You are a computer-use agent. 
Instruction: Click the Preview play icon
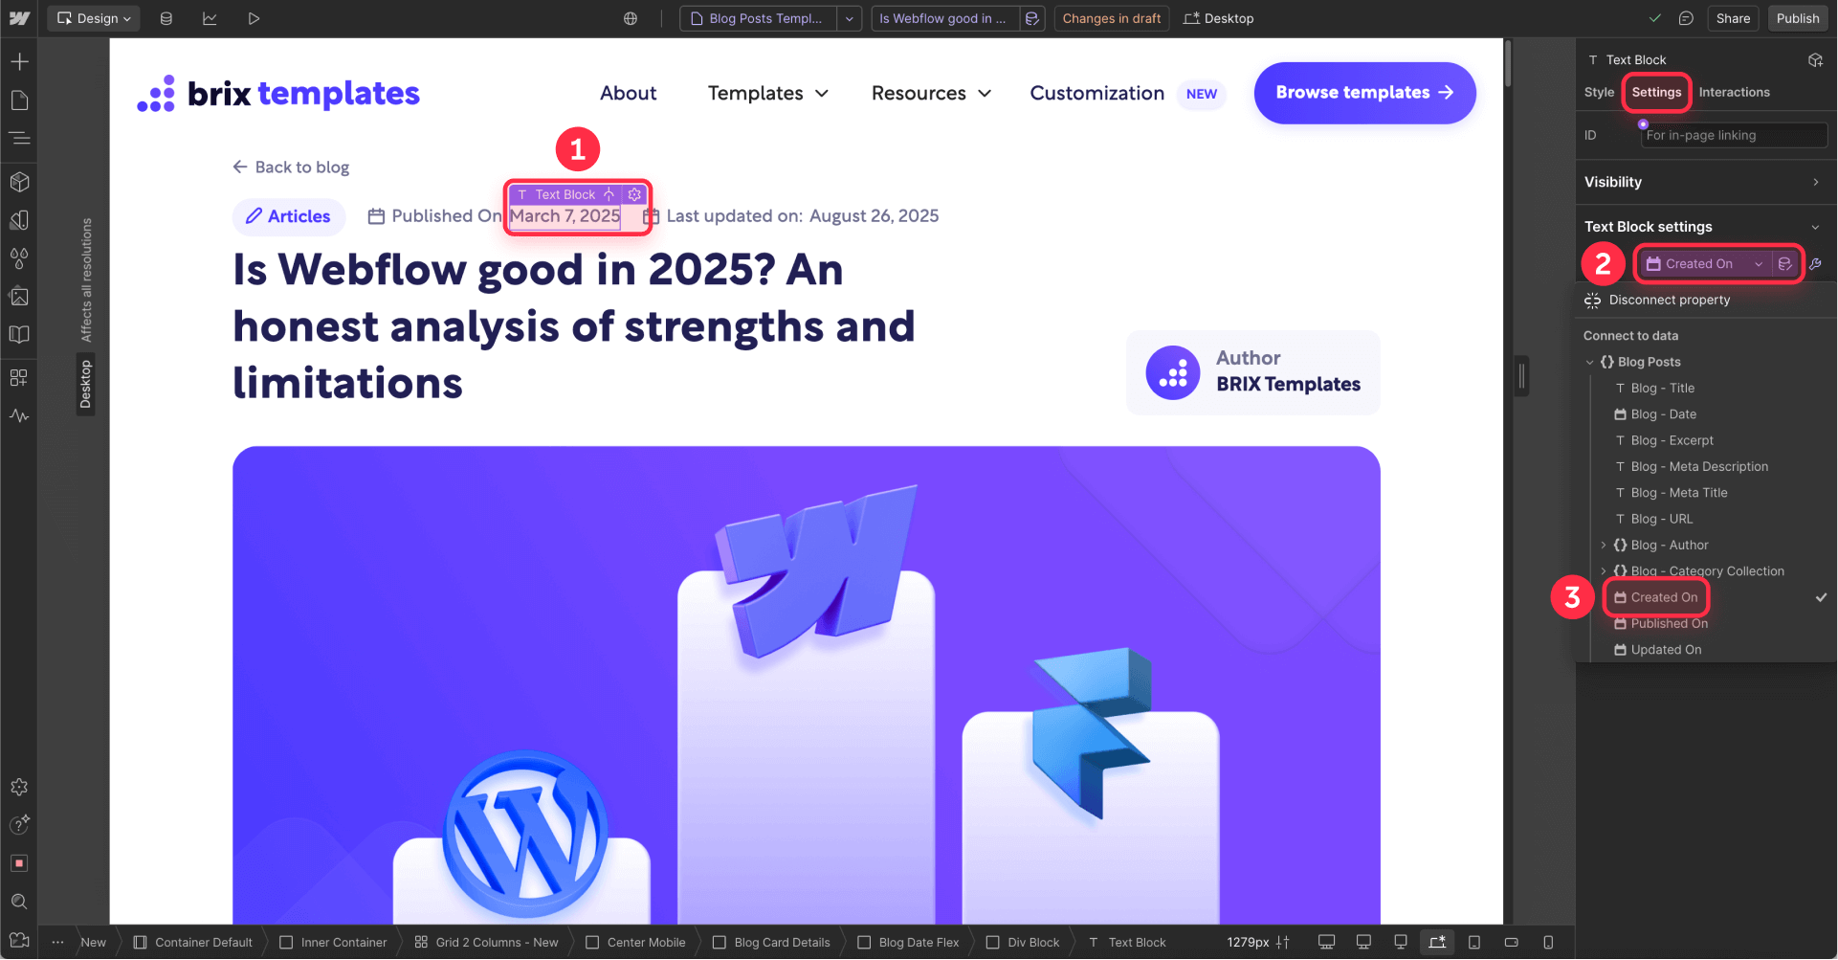point(254,18)
